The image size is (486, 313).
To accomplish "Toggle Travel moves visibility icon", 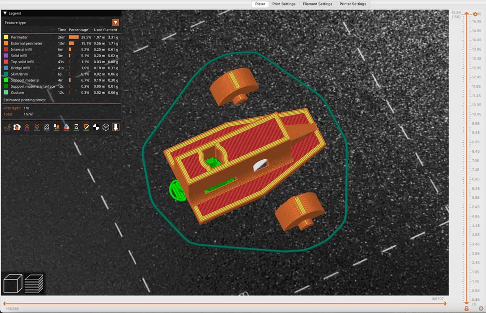I will click(x=7, y=127).
